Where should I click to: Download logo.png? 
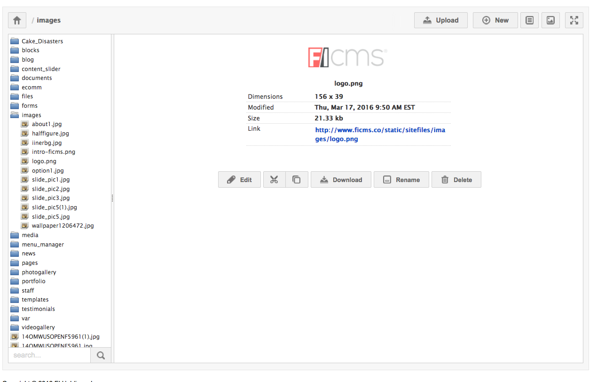coord(341,180)
